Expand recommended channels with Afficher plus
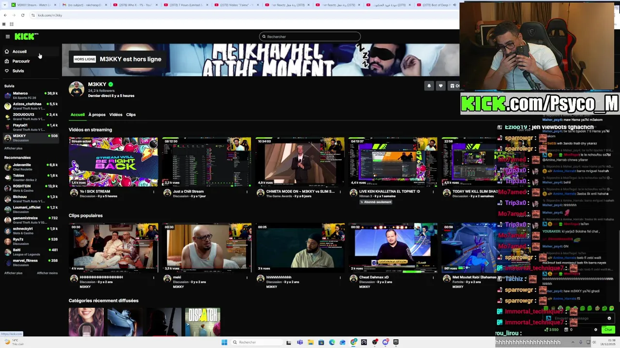620x348 pixels. click(14, 273)
